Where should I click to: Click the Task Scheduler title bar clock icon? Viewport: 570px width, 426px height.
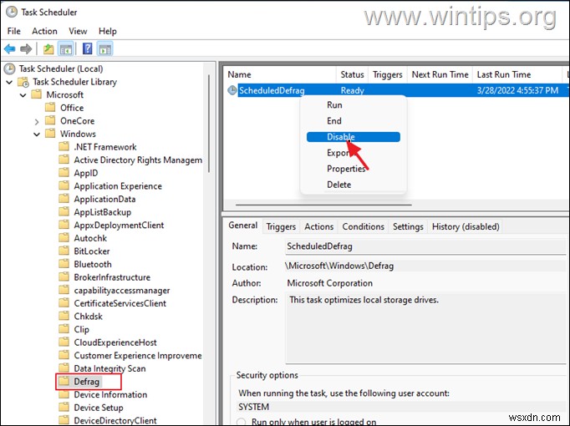12,12
